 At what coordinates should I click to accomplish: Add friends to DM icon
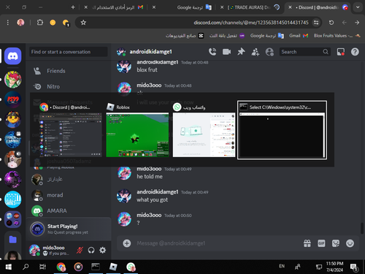255,52
